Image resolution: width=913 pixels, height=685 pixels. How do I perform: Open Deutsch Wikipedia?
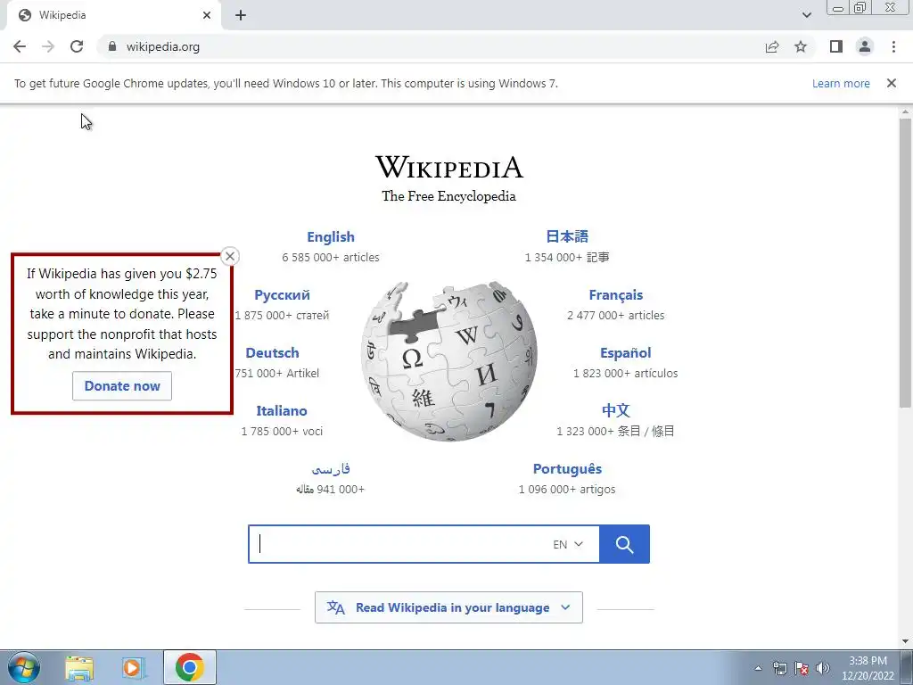click(273, 353)
